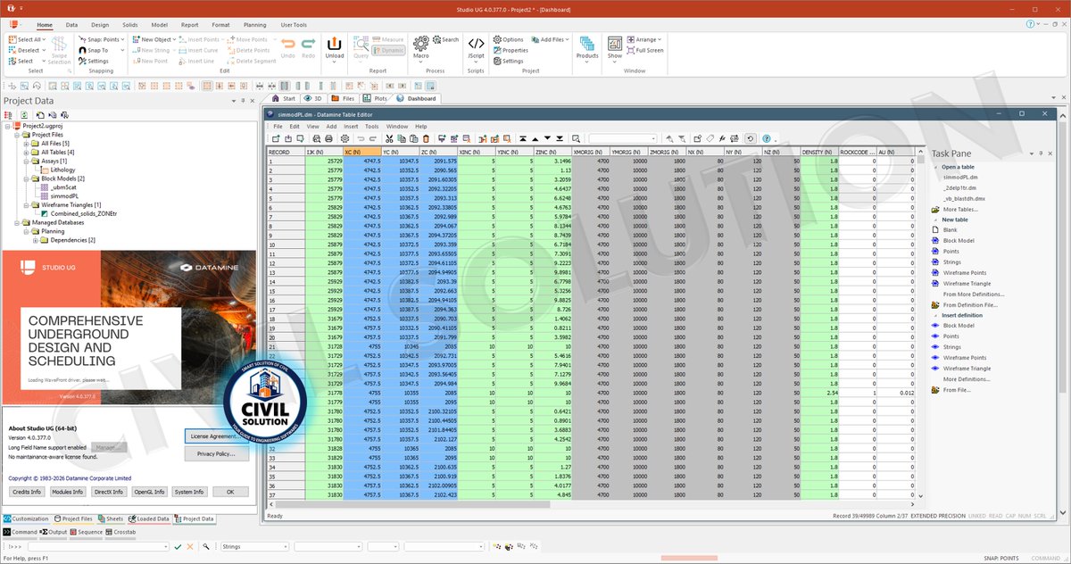Open the Select All dropdown arrow
This screenshot has width=1071, height=564.
[x=44, y=39]
